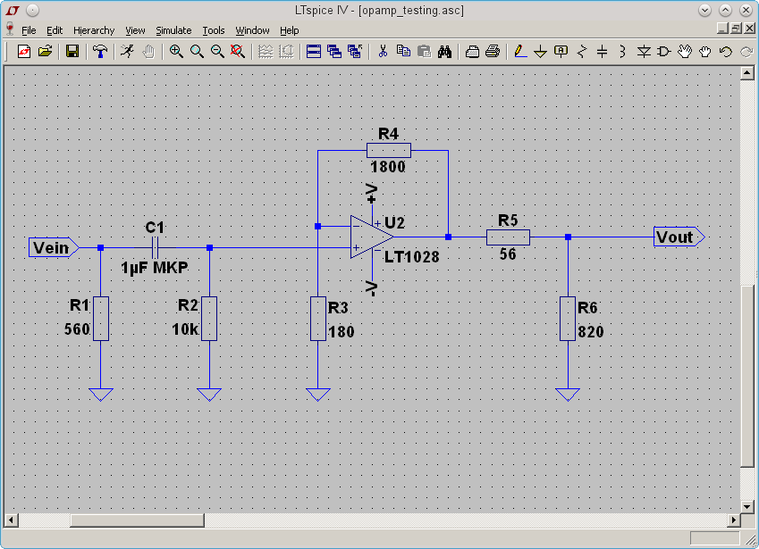Click the LT1028 op-amp symbol U2

[371, 237]
